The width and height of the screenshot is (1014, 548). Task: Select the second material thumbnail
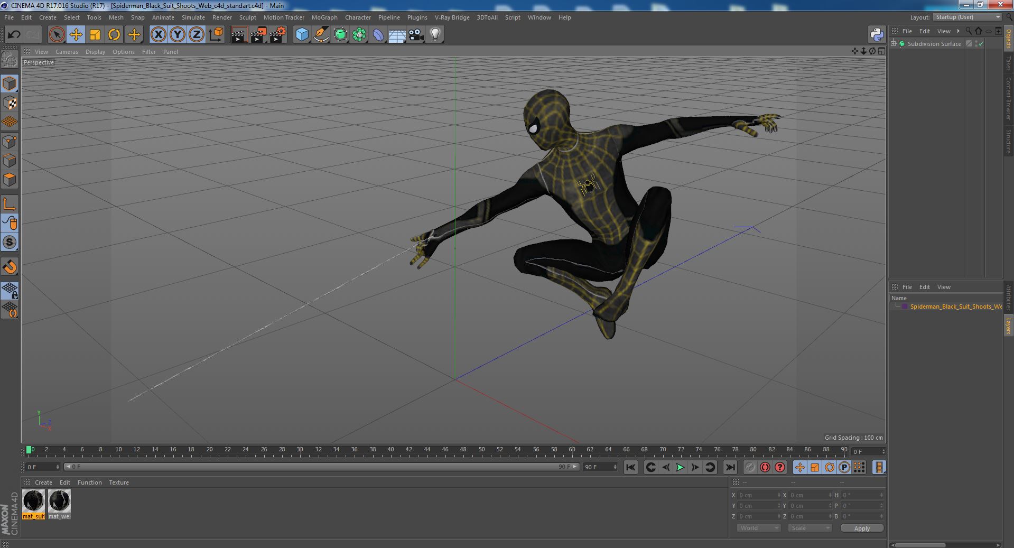(x=59, y=504)
